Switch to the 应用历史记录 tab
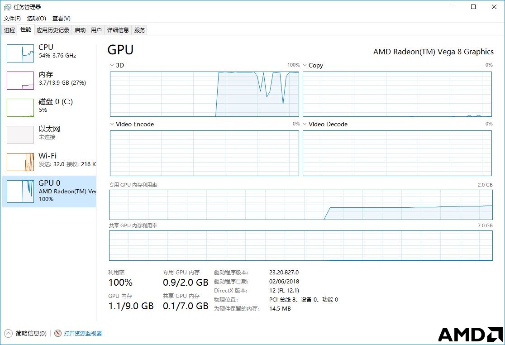The image size is (505, 345). click(53, 30)
